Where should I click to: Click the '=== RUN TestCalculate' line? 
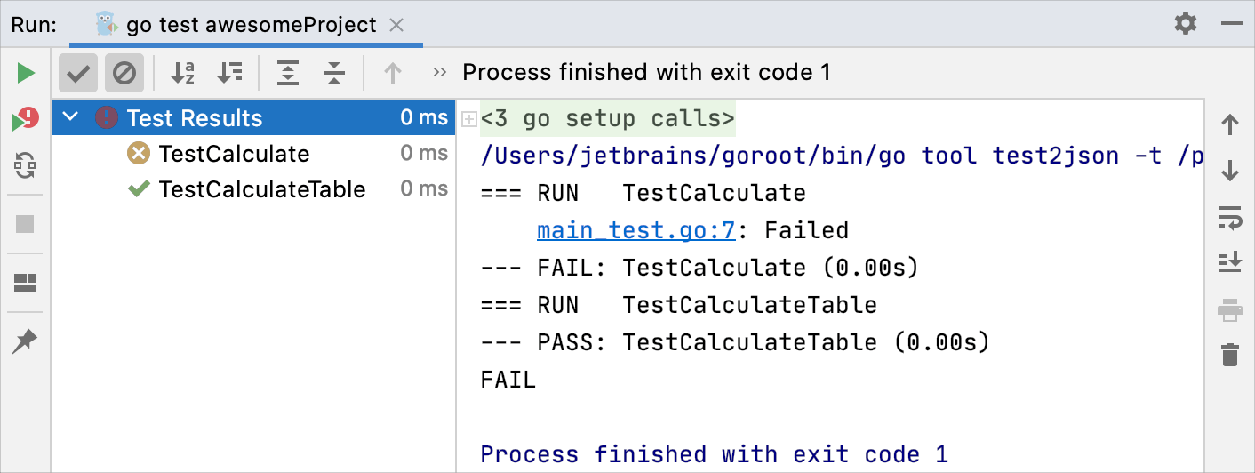click(643, 193)
